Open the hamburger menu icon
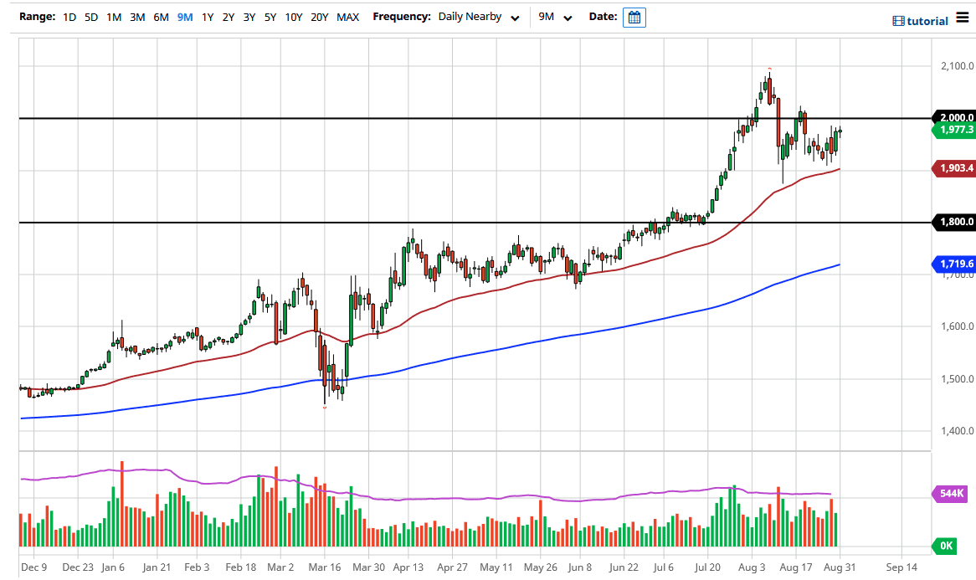This screenshot has width=976, height=580. click(x=963, y=19)
